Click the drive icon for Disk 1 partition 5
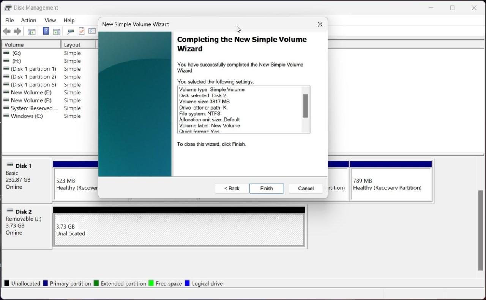Image resolution: width=486 pixels, height=300 pixels. click(6, 84)
